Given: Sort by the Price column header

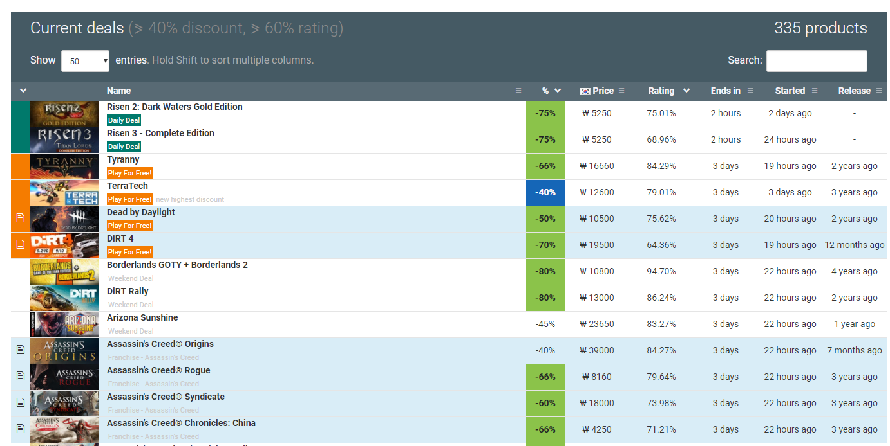Looking at the screenshot, I should 601,91.
